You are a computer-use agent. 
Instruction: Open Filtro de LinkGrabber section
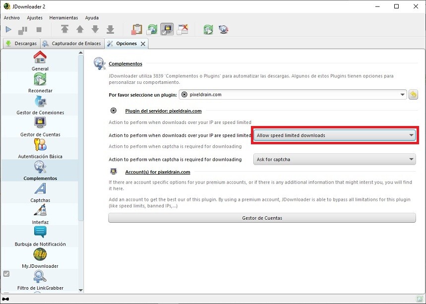point(40,281)
